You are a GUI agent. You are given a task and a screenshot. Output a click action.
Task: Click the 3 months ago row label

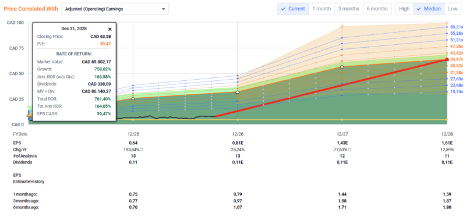[x=26, y=201]
